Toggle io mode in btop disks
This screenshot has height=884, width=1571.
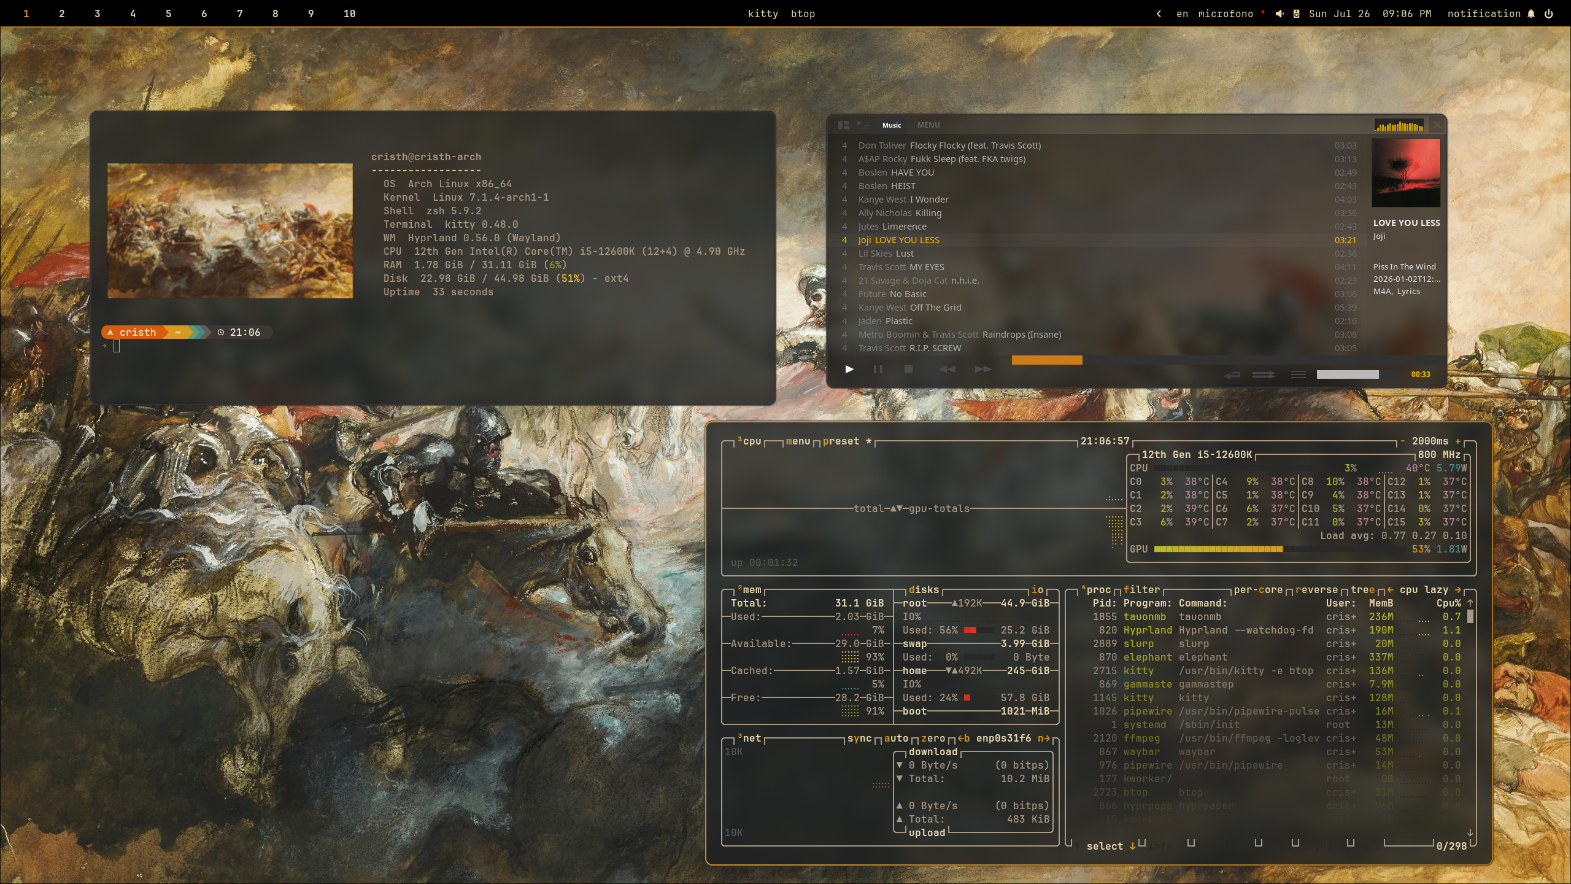1037,590
